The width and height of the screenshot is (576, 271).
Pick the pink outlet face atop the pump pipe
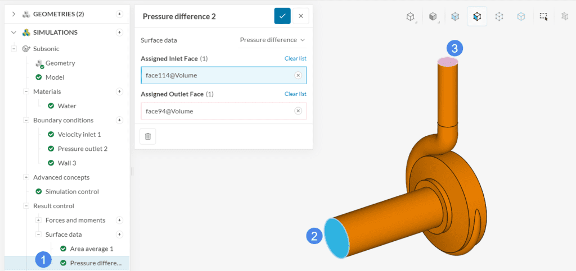[447, 62]
